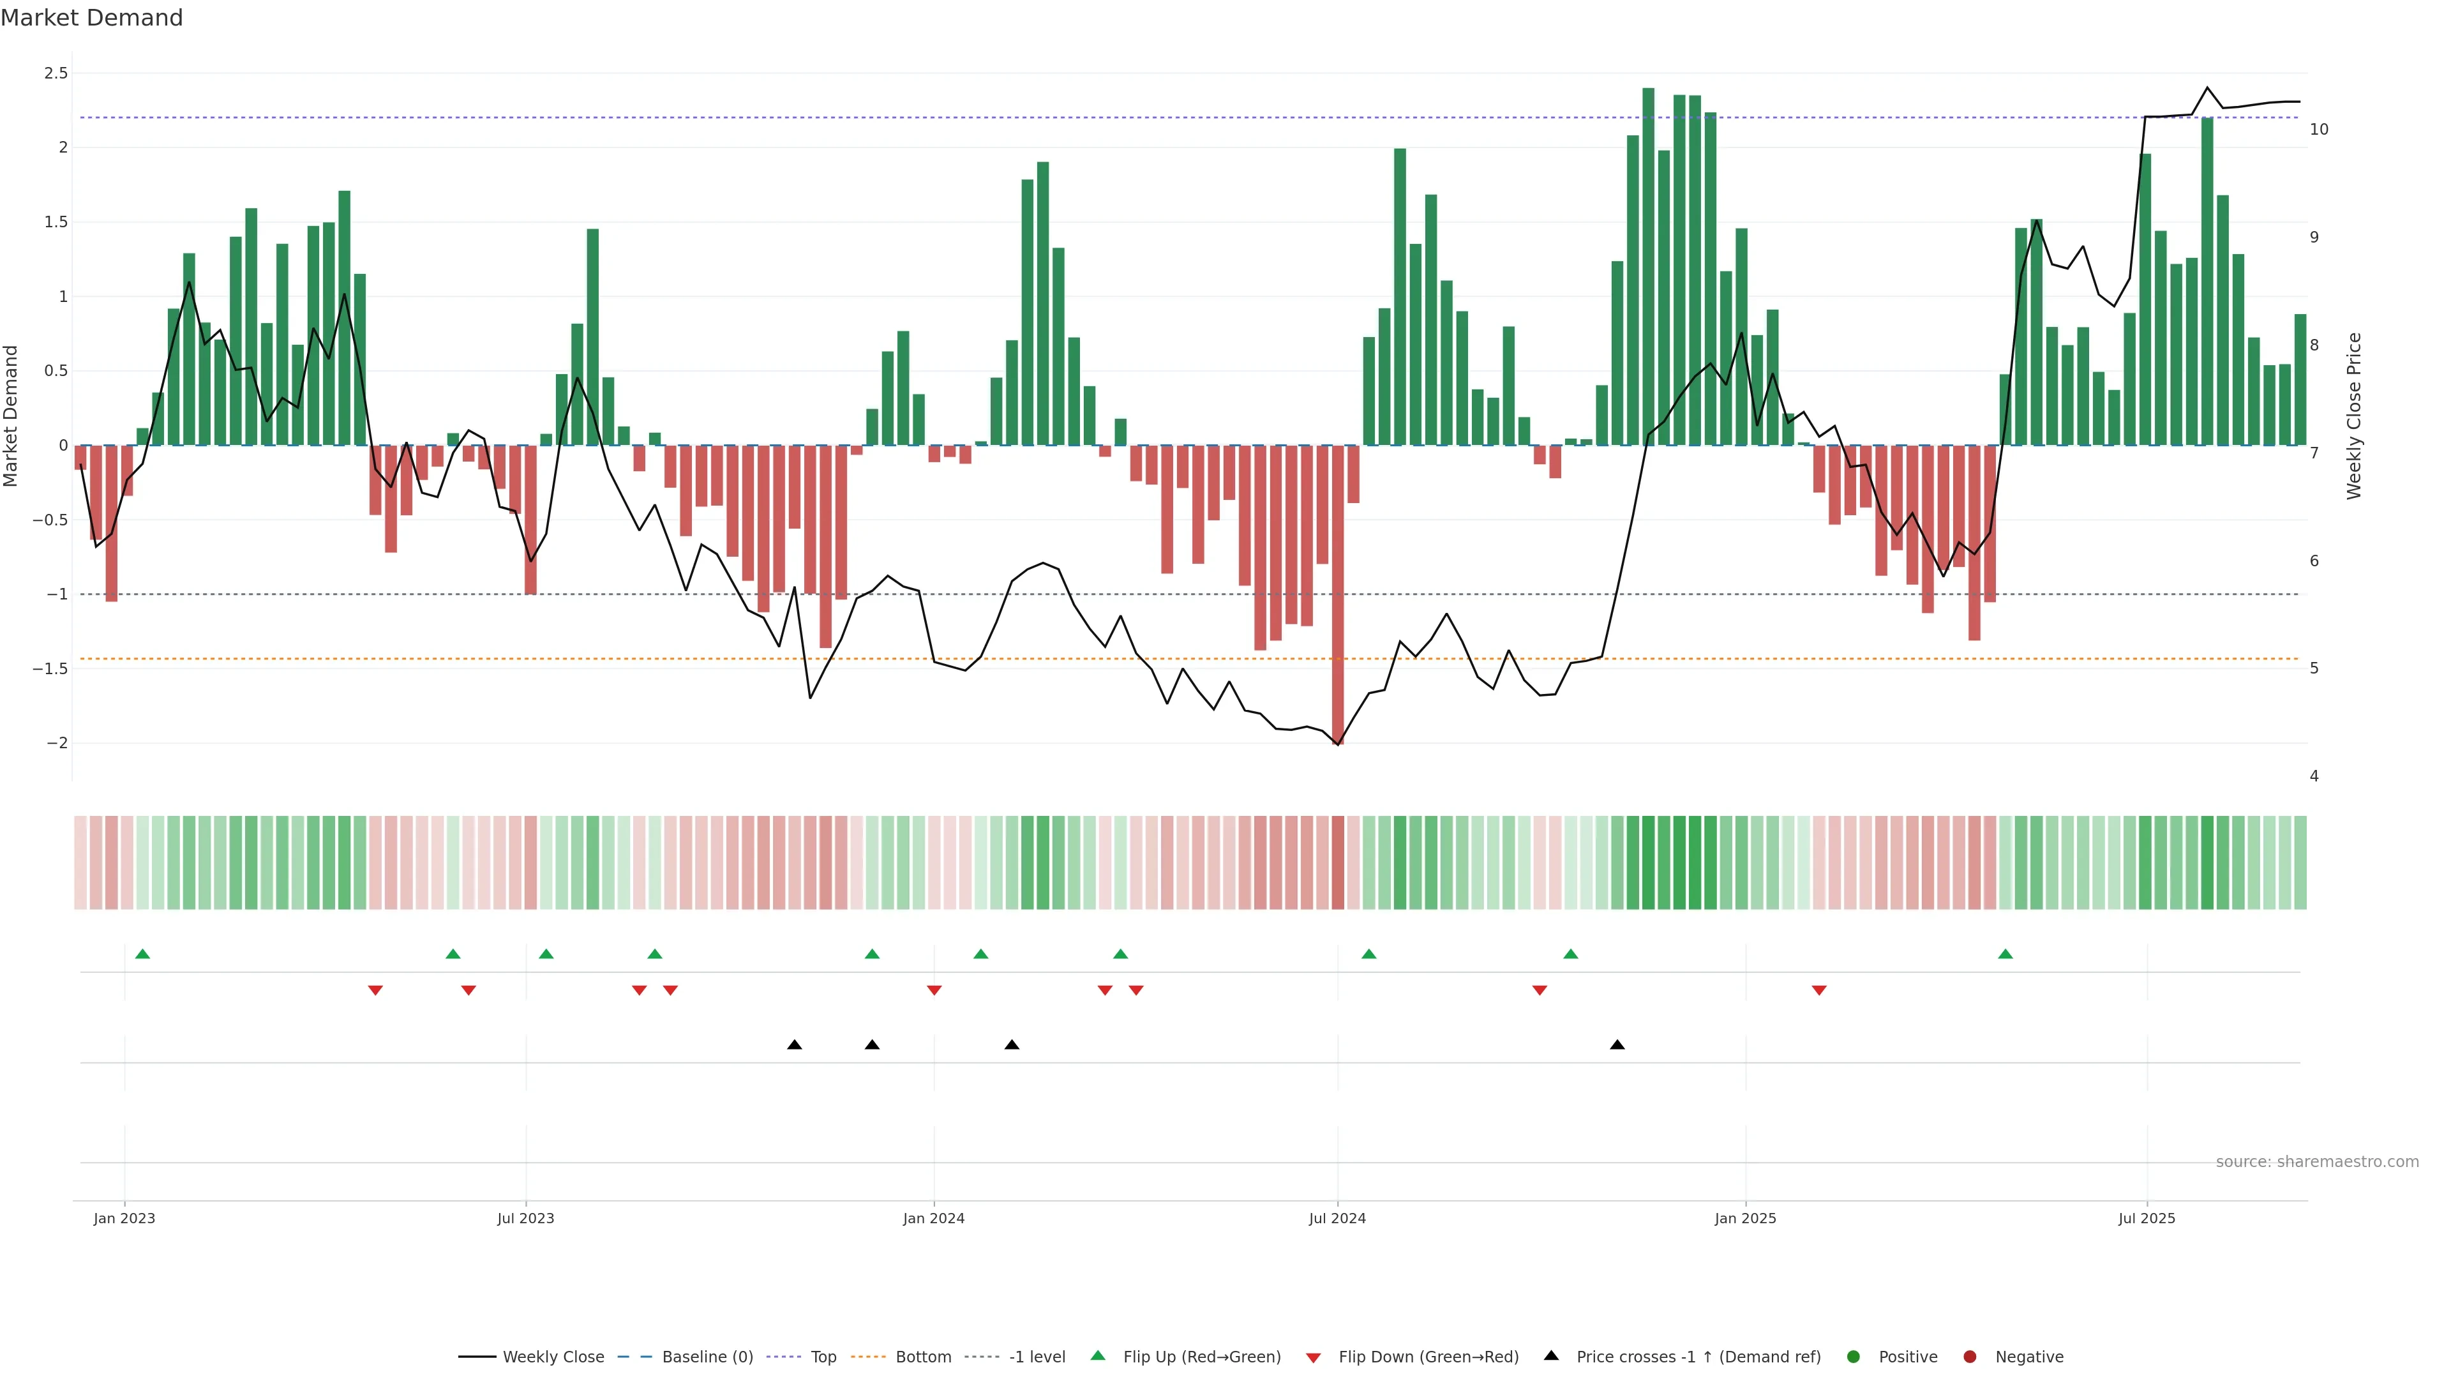The image size is (2451, 1379).
Task: Click the first red flip-down triangle marker
Action: point(375,991)
